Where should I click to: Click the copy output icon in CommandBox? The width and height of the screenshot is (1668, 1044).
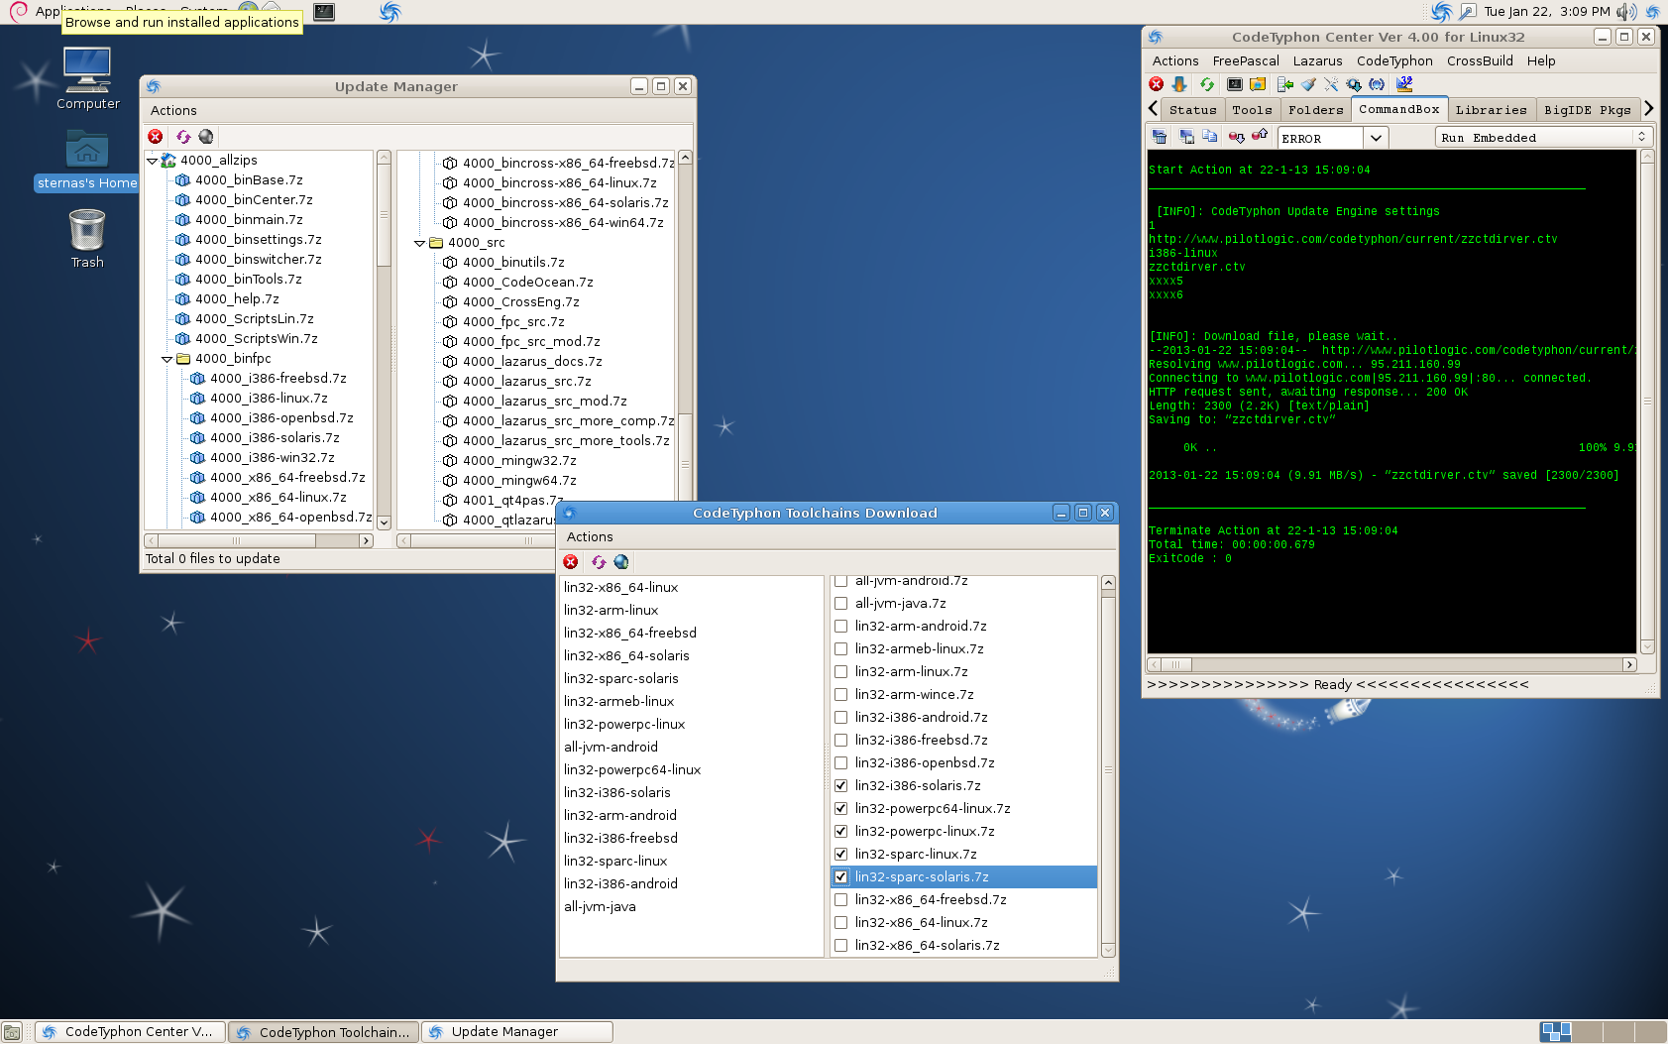point(1209,137)
